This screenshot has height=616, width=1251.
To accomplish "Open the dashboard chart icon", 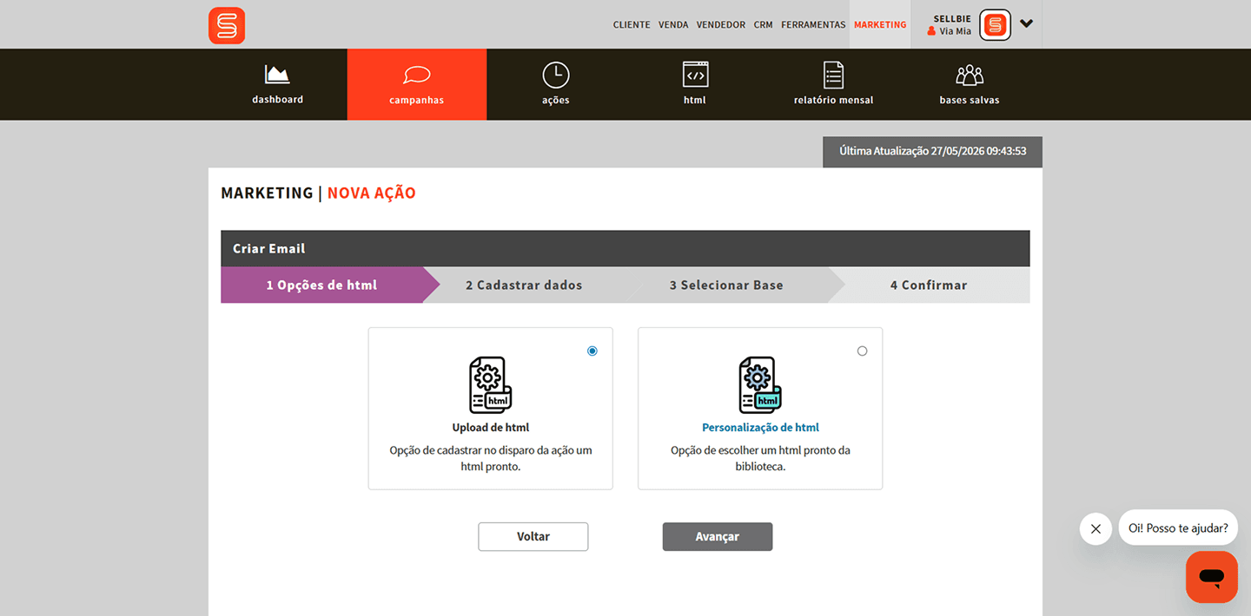I will click(x=277, y=75).
